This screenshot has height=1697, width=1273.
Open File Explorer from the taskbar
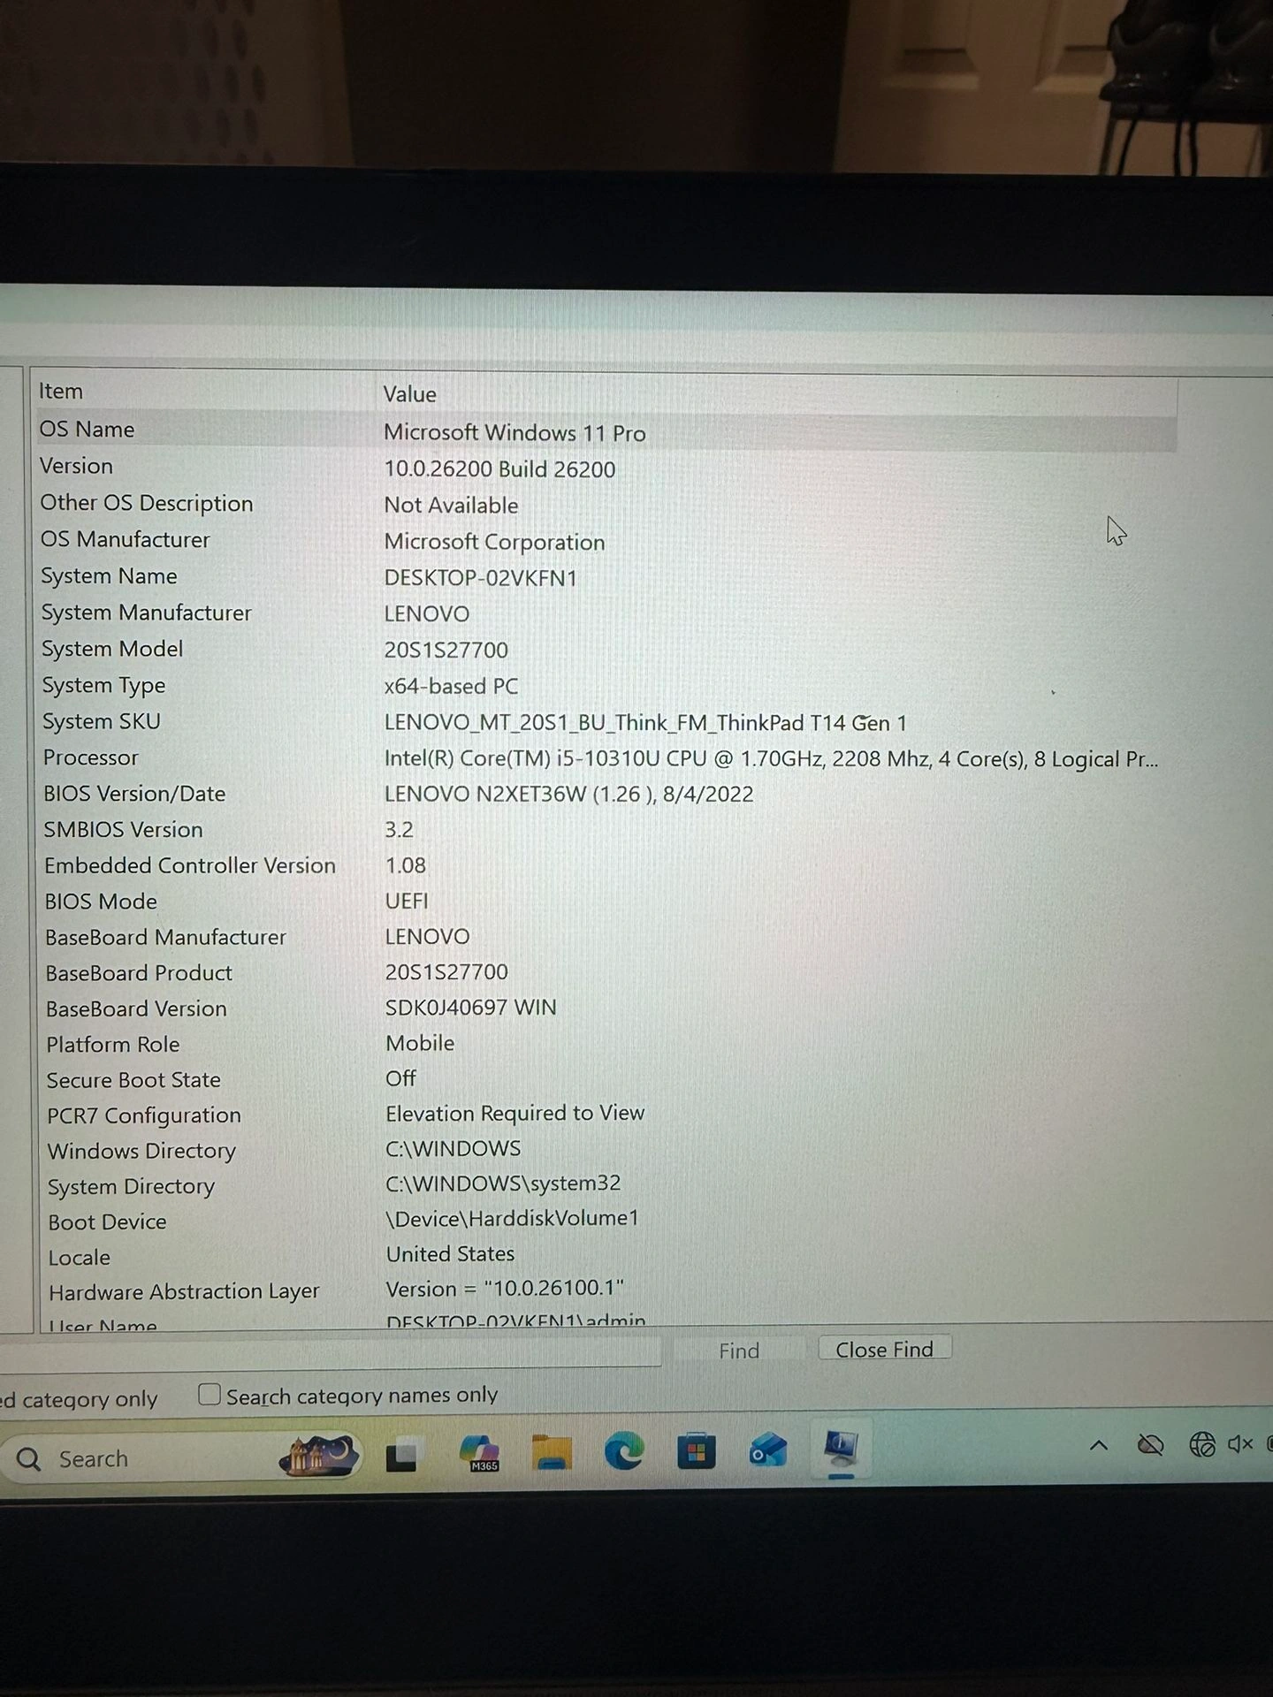[552, 1452]
